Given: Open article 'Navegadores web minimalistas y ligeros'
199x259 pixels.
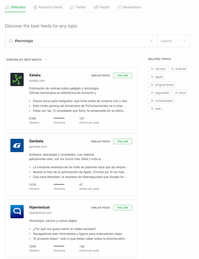Looking at the screenshot, I should [x=78, y=234].
